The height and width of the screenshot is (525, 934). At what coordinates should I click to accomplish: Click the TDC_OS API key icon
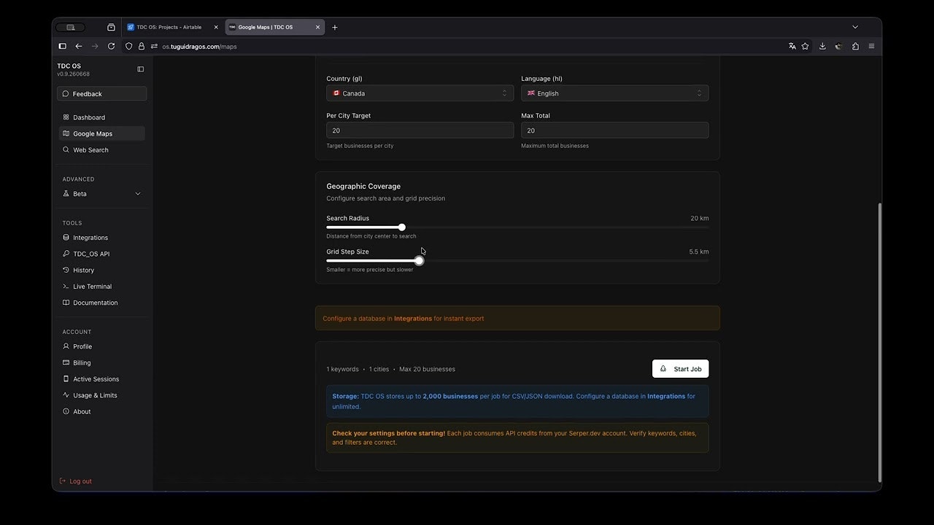tap(66, 254)
